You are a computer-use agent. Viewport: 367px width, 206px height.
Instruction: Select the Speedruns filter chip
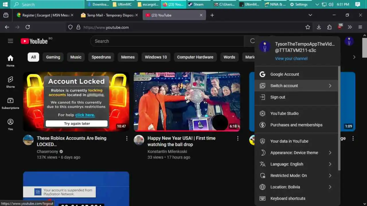pos(101,57)
